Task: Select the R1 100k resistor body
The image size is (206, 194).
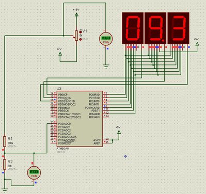Action: pos(5,141)
